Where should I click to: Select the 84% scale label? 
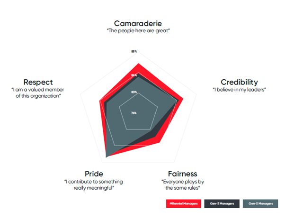[x=134, y=75]
